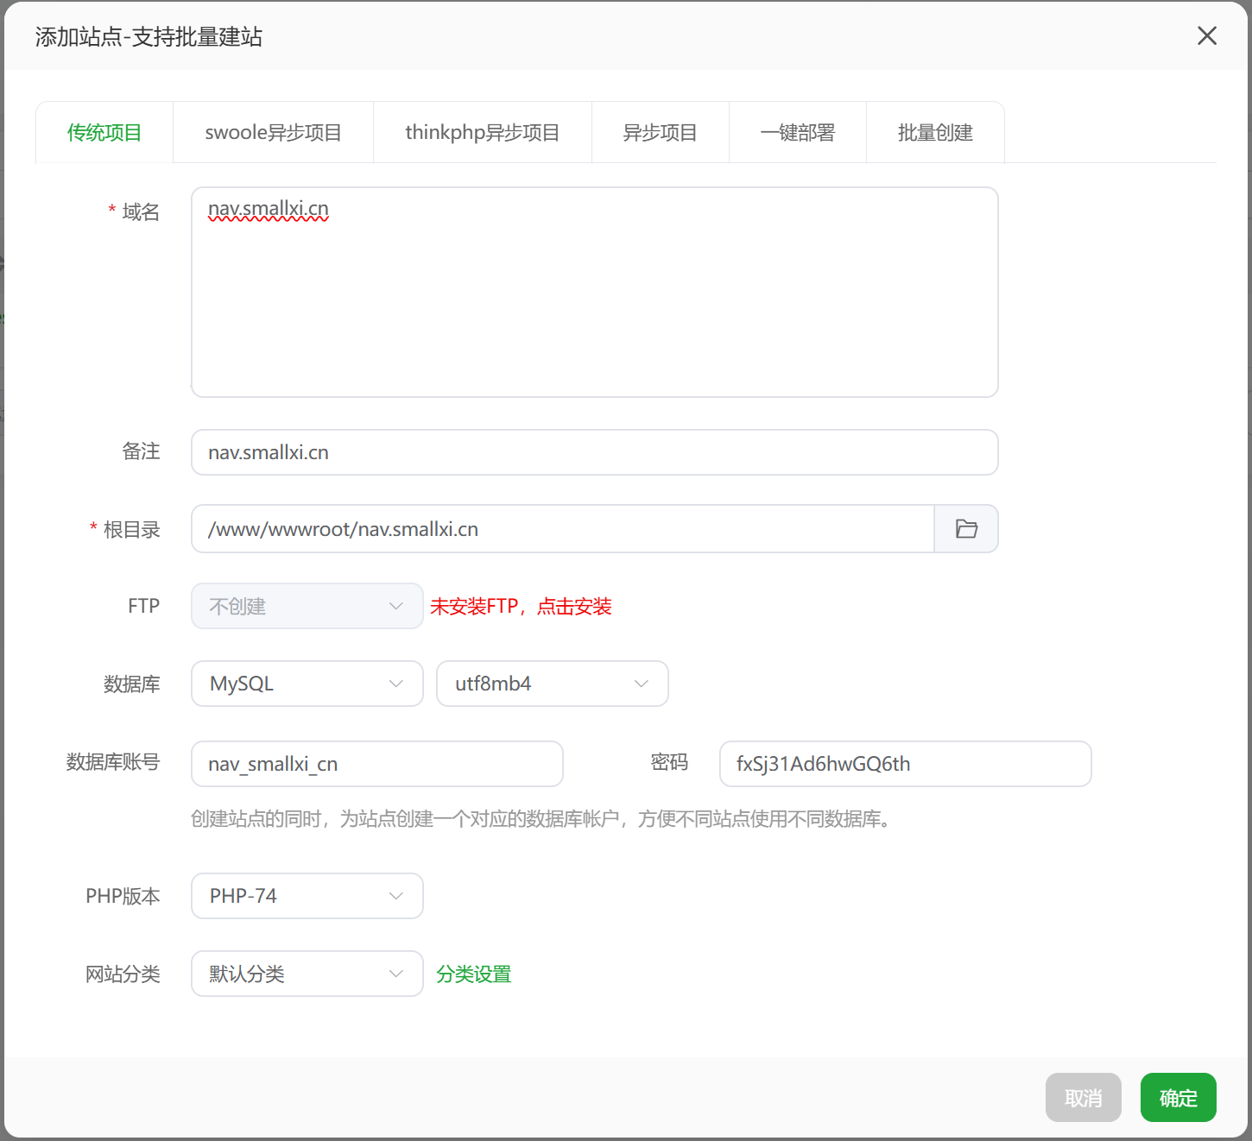1252x1141 pixels.
Task: Switch to the swoole异步项目 tab
Action: [273, 133]
